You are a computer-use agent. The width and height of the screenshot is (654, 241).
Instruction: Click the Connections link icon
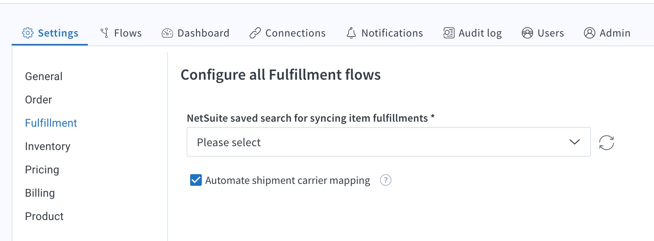click(255, 33)
